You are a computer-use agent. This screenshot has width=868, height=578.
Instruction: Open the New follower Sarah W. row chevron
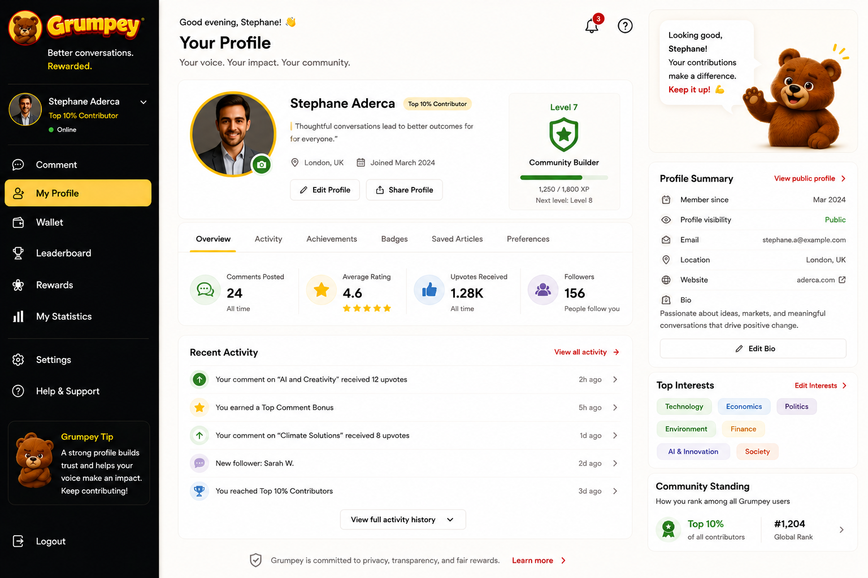click(x=615, y=463)
